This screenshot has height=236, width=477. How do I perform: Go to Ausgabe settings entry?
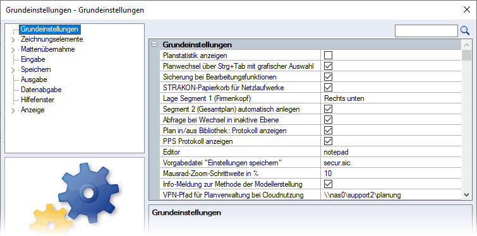[33, 80]
